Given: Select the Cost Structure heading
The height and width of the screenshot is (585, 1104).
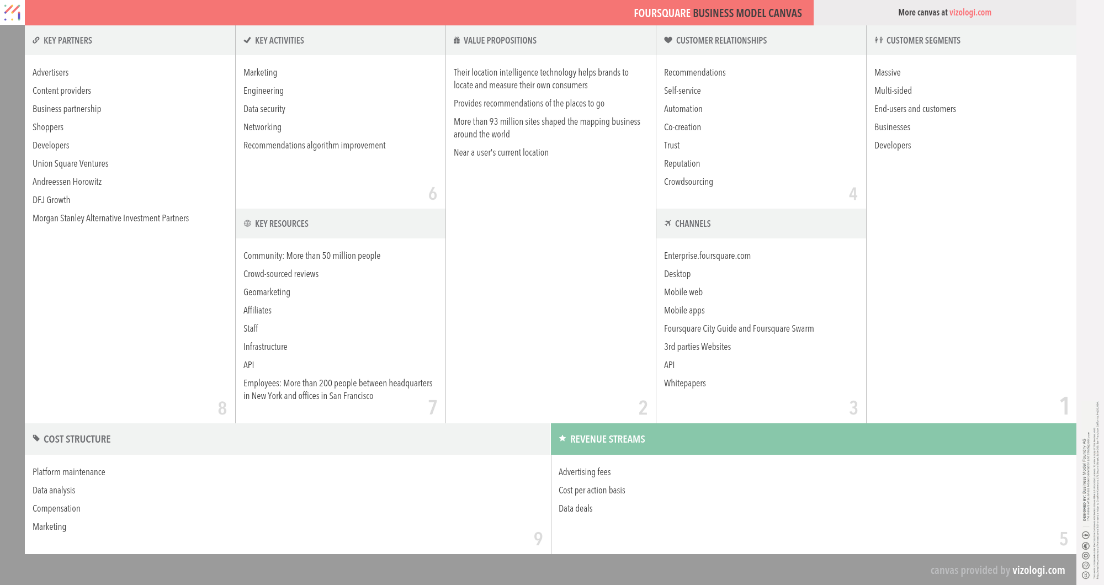Looking at the screenshot, I should coord(77,439).
